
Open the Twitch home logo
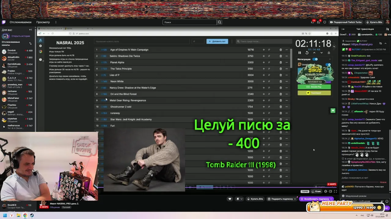click(4, 22)
